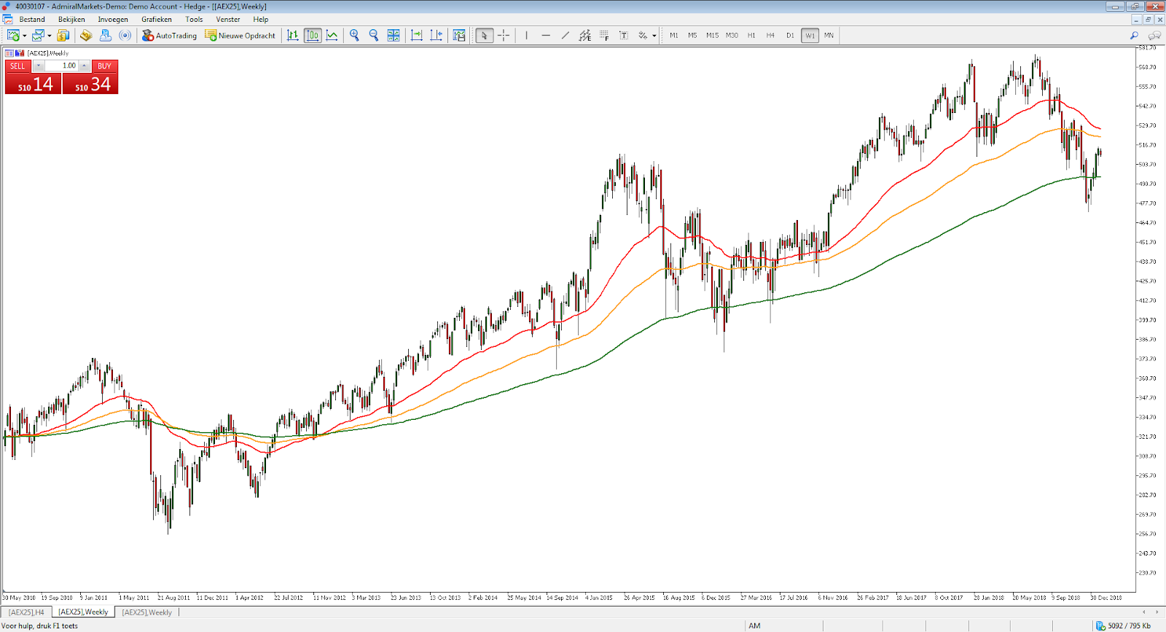Expand the arrows objects dropdown
This screenshot has width=1166, height=632.
pyautogui.click(x=654, y=36)
